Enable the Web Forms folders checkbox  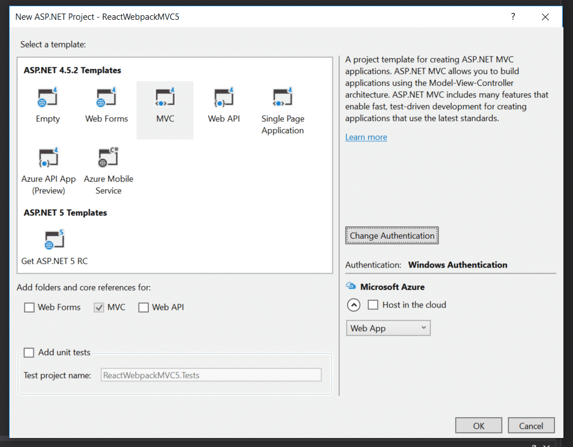(29, 307)
